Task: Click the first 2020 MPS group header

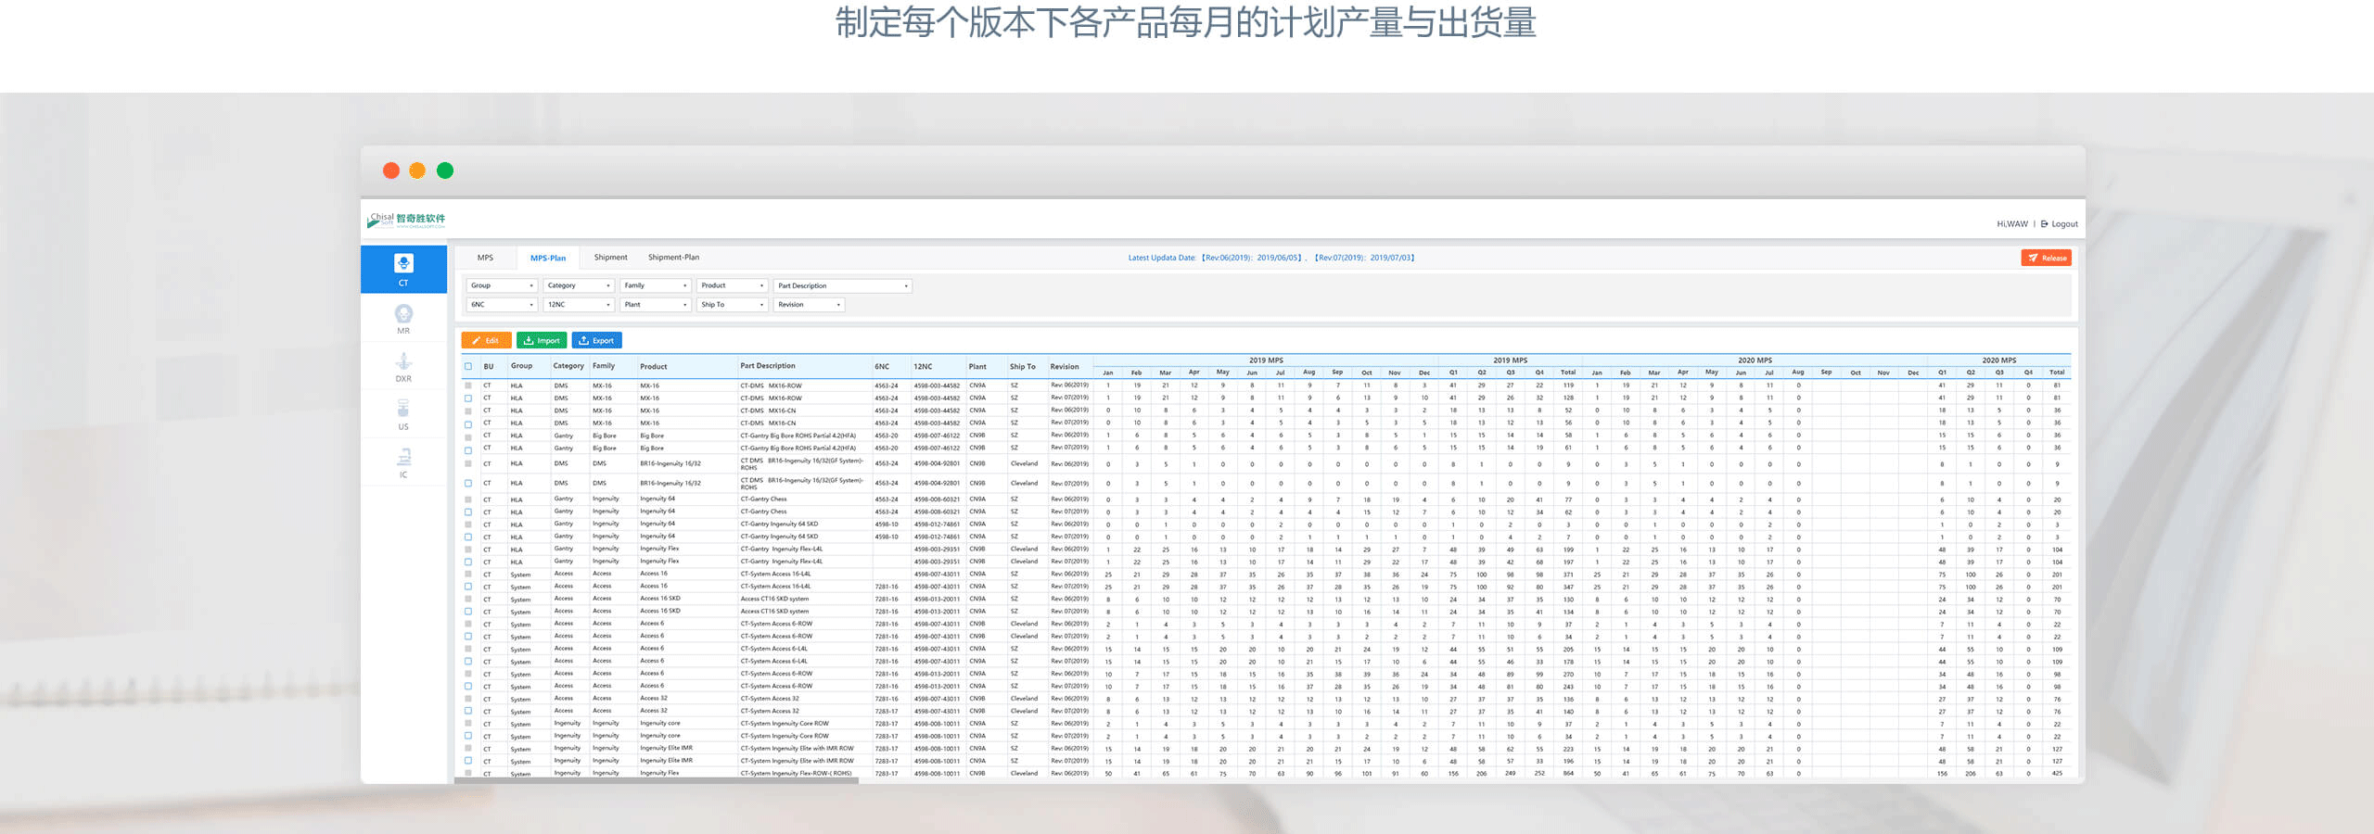Action: tap(1755, 360)
